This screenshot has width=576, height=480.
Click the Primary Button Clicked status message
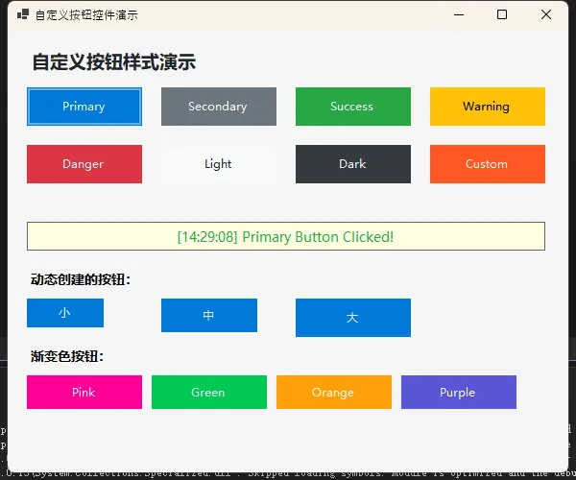[x=285, y=236]
